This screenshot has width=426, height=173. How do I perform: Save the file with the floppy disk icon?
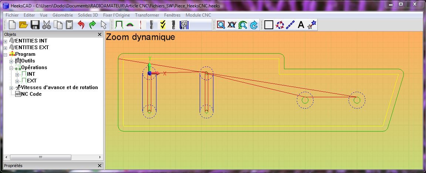35,25
